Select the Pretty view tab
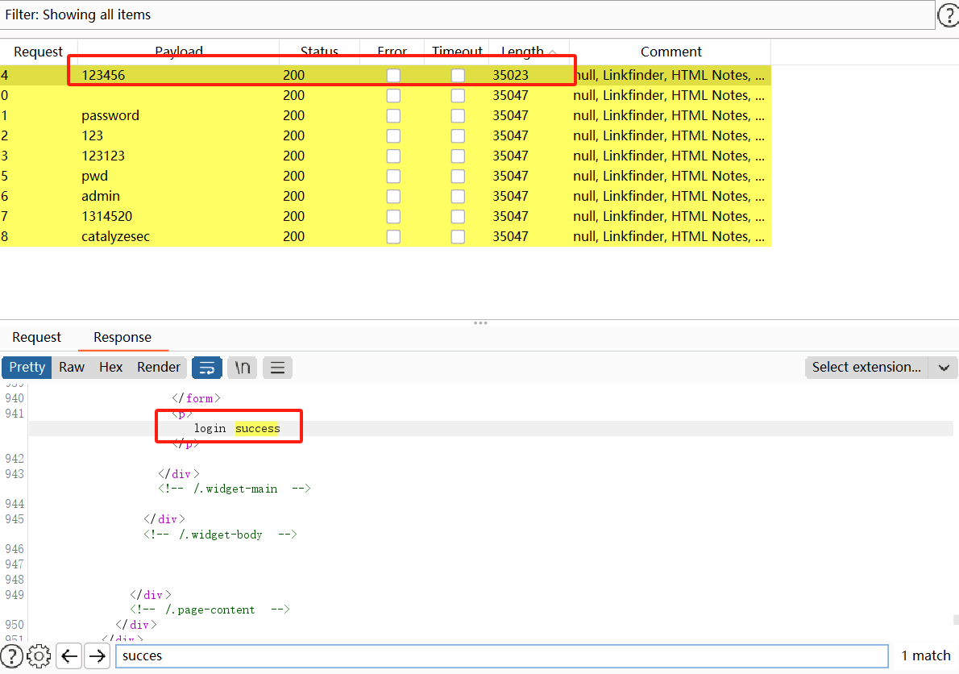Viewport: 959px width, 674px height. pyautogui.click(x=27, y=367)
